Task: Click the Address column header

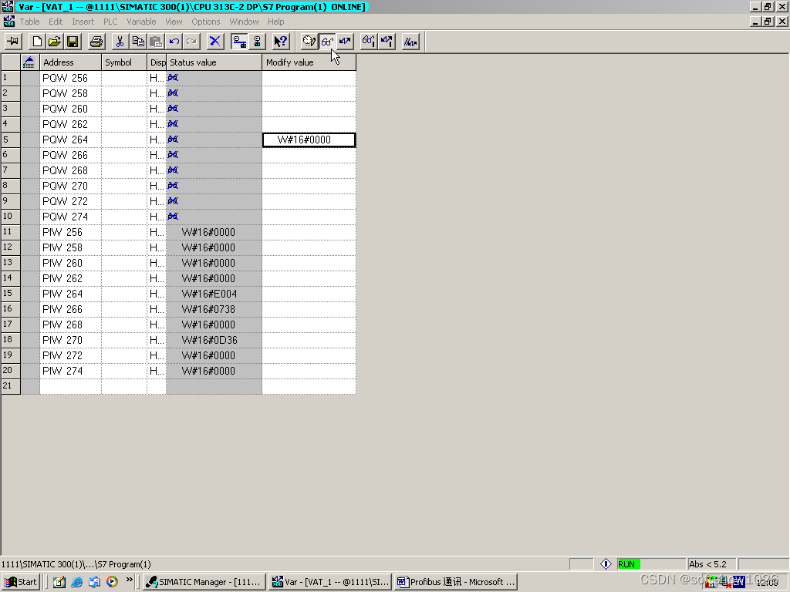Action: [70, 62]
